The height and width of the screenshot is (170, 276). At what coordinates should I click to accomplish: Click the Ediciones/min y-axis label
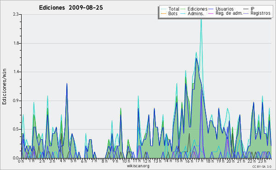coord(4,86)
